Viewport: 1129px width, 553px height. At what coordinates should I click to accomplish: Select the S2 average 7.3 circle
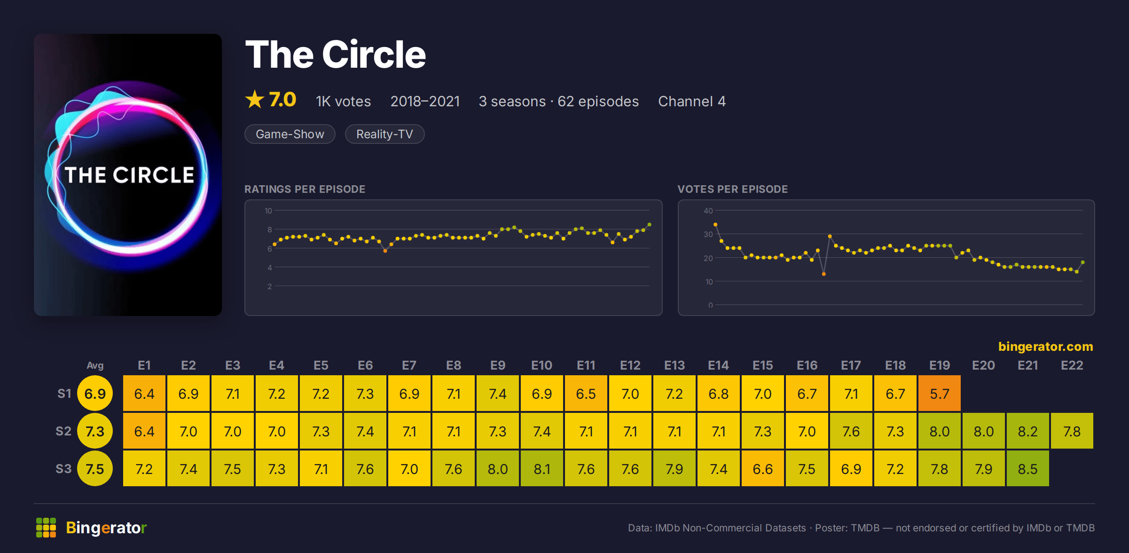[x=95, y=431]
